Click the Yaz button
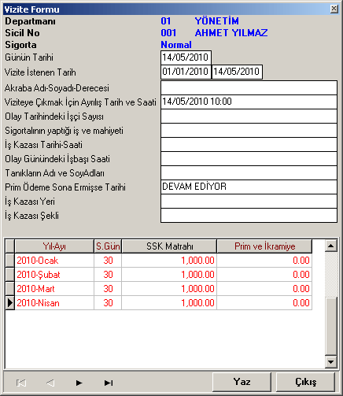Viewport: 343px width, 396px height. pos(242,382)
